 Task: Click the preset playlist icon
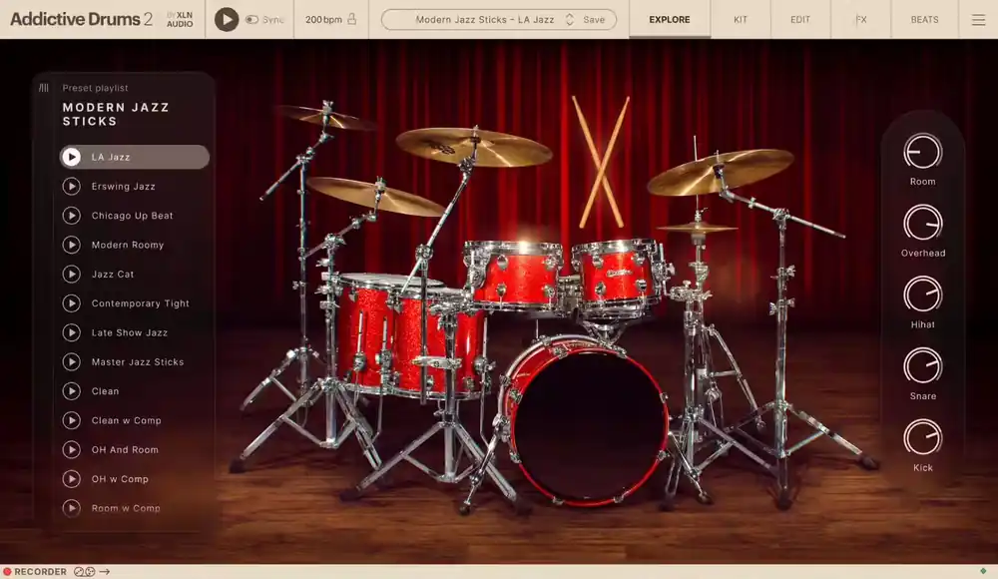pyautogui.click(x=43, y=88)
